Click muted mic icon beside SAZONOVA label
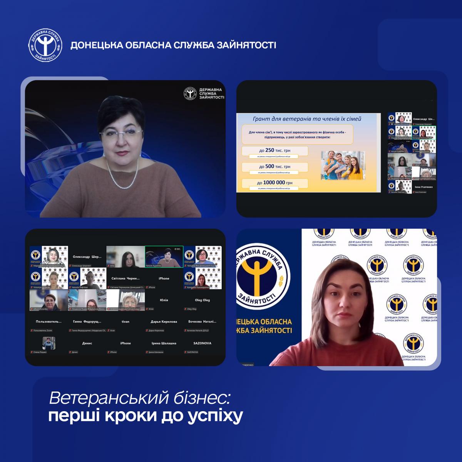Viewport: 462px width, 462px height. tap(186, 352)
